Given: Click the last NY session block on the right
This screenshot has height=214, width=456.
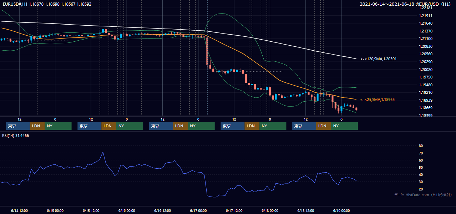Looking at the screenshot, I should point(344,126).
